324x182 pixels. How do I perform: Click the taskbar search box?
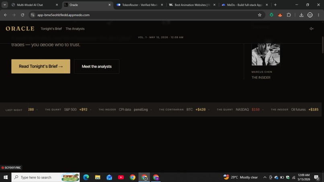(45, 177)
